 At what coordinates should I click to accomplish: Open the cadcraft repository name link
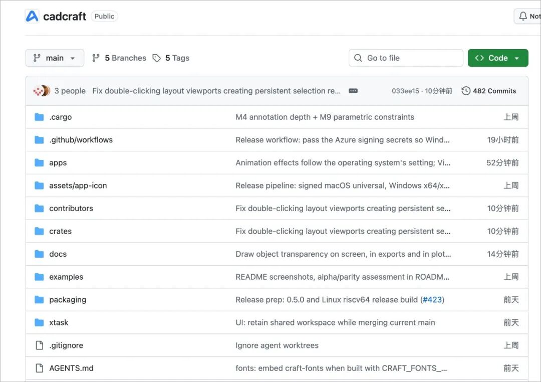pos(65,16)
